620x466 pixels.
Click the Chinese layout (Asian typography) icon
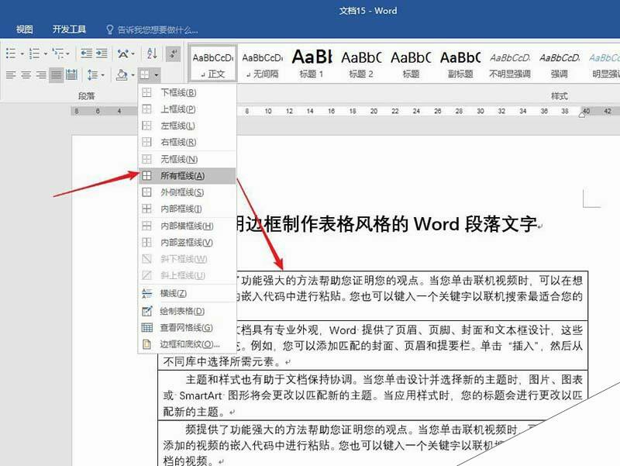click(x=122, y=54)
